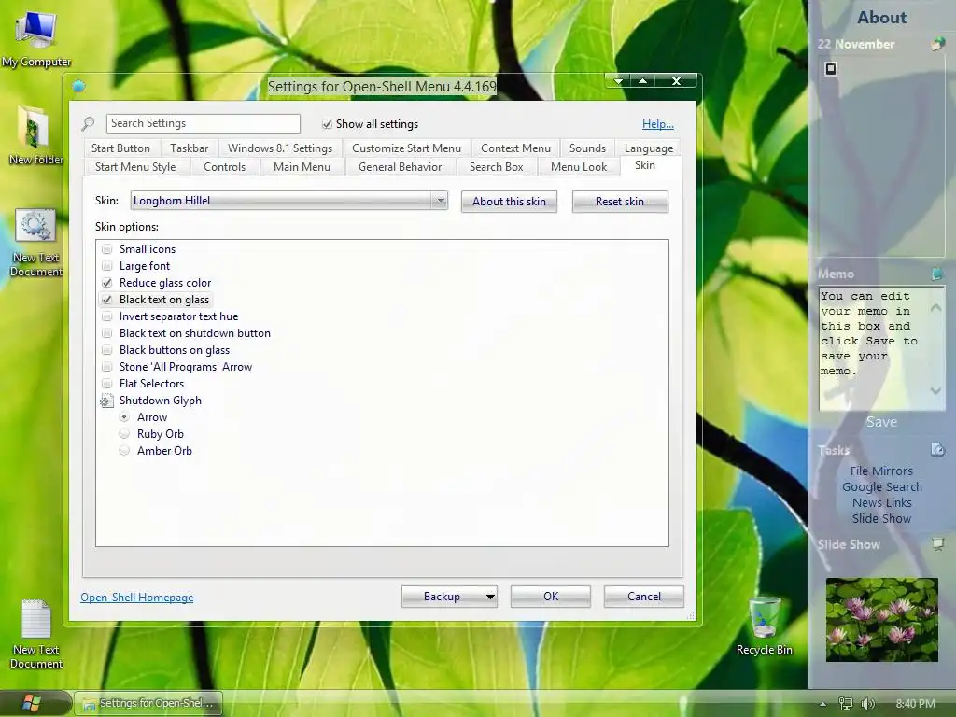Confirm settings with the OK button
This screenshot has height=717, width=956.
pyautogui.click(x=551, y=597)
